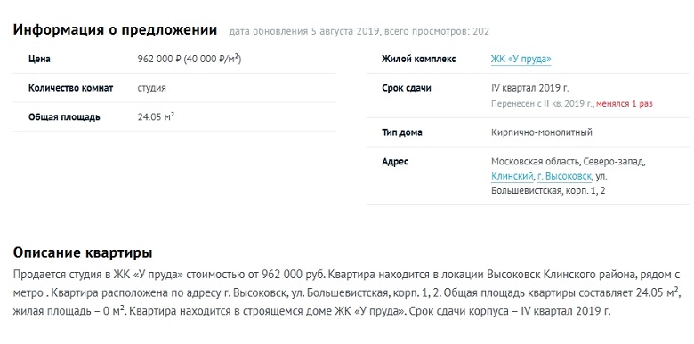The width and height of the screenshot is (694, 344).
Task: Click the 'Тип дома' label
Action: click(402, 132)
